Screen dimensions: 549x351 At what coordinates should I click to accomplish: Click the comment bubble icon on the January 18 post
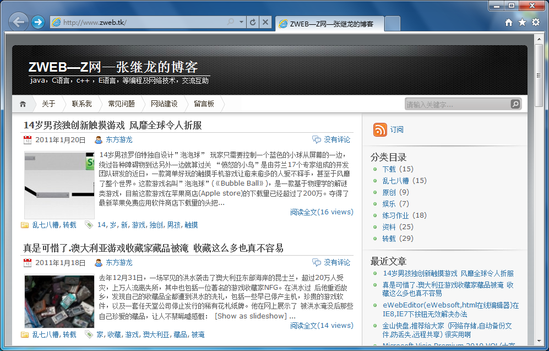(x=317, y=263)
